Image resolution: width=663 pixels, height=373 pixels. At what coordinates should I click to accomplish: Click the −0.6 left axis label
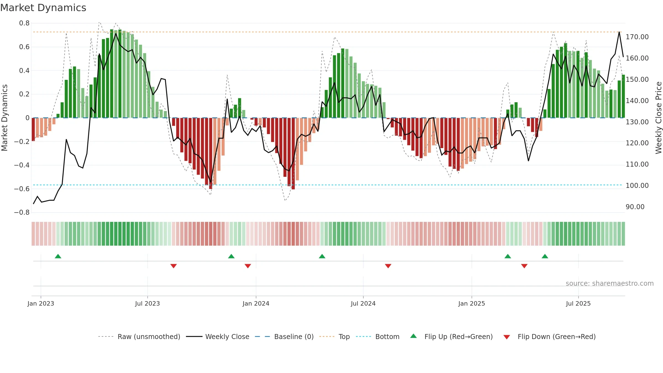click(x=22, y=189)
